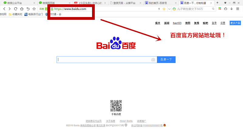This screenshot has width=243, height=131.
Task: Go back with the browser back arrow
Action: pos(4,9)
